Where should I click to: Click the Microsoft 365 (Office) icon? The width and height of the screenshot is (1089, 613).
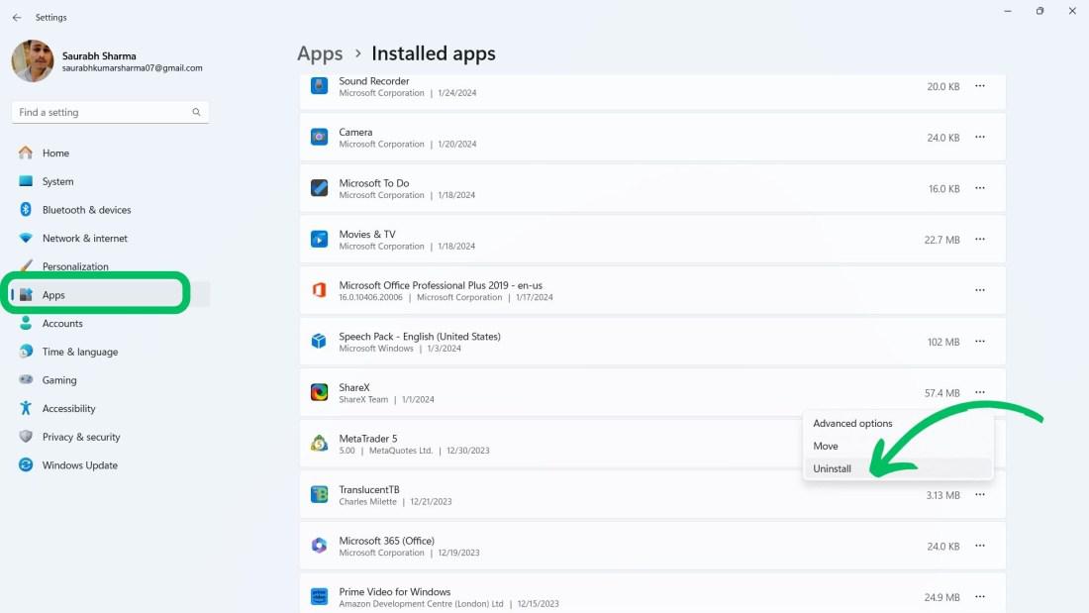tap(319, 546)
